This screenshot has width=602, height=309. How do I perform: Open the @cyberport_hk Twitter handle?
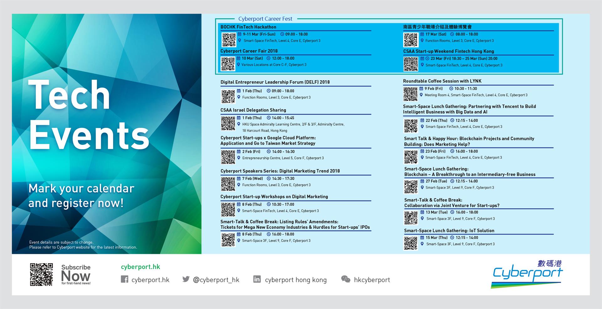(x=216, y=280)
